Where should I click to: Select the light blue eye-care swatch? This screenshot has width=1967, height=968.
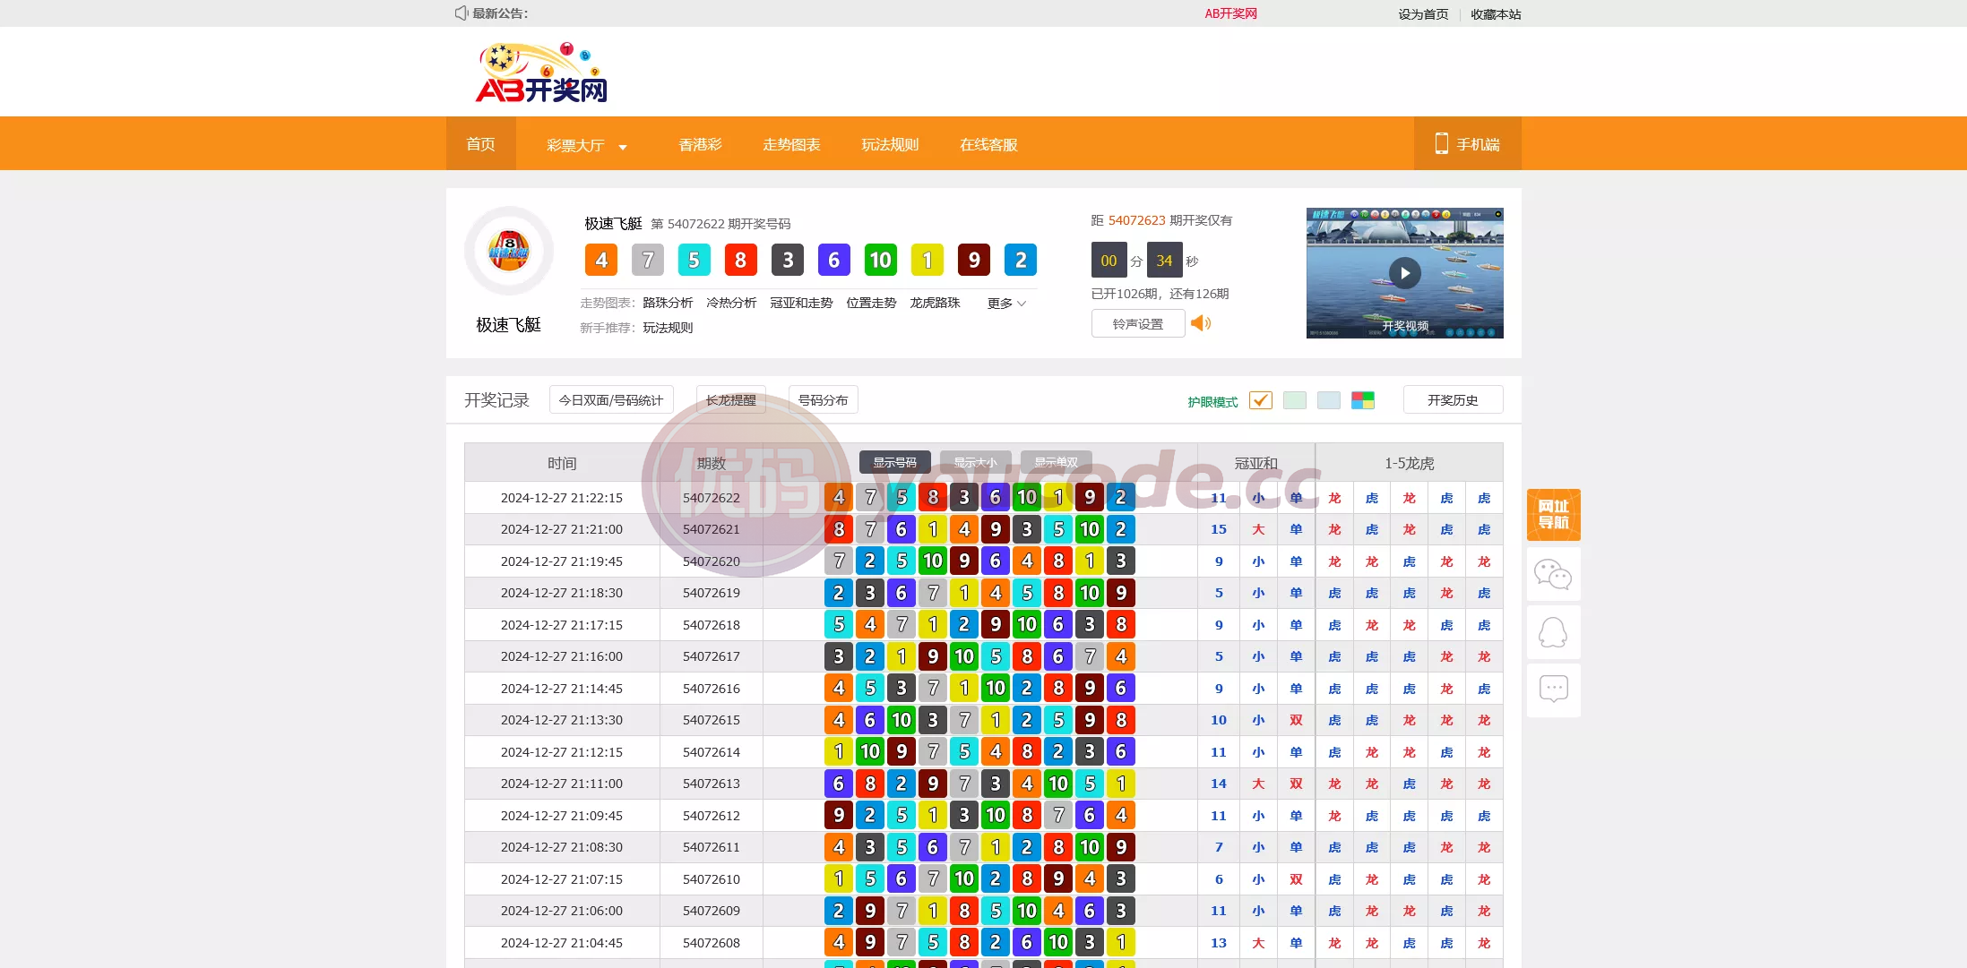pos(1329,400)
